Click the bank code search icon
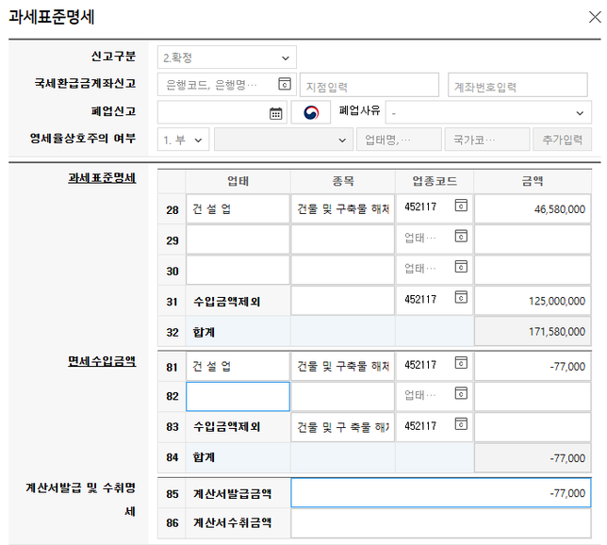Viewport: 607px width, 545px height. click(x=285, y=85)
